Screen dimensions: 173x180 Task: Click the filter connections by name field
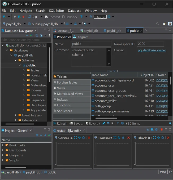click(x=26, y=40)
